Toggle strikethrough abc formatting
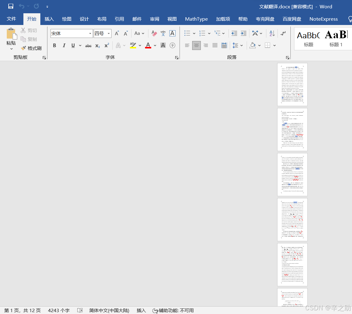 88,46
